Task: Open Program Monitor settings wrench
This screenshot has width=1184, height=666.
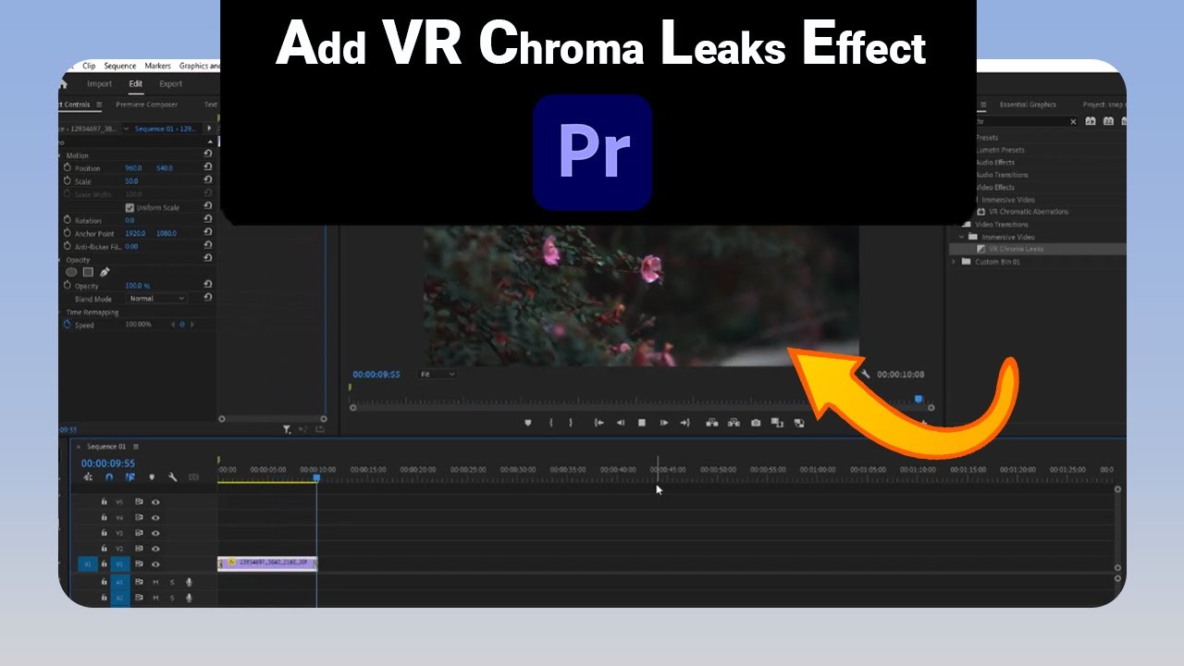Action: pos(865,375)
